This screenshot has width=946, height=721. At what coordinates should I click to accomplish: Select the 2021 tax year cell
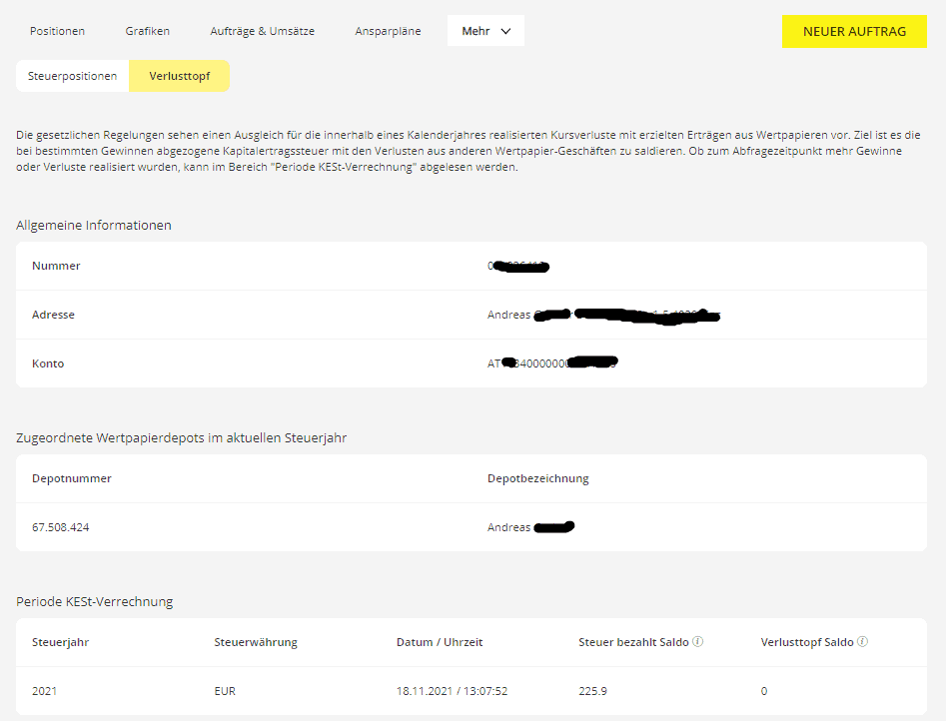(45, 691)
